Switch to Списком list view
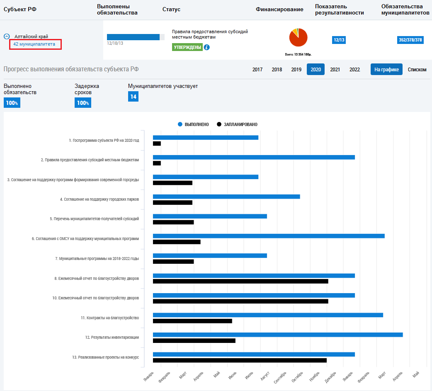The height and width of the screenshot is (391, 432). coord(417,70)
